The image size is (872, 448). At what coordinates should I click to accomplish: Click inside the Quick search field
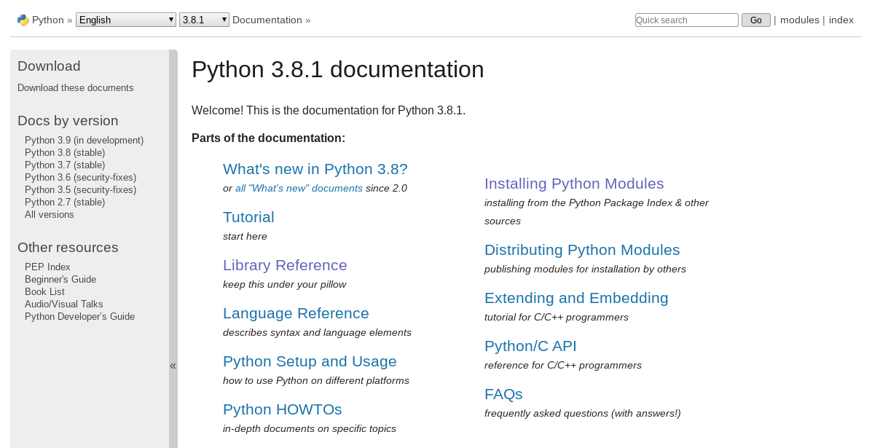[686, 20]
